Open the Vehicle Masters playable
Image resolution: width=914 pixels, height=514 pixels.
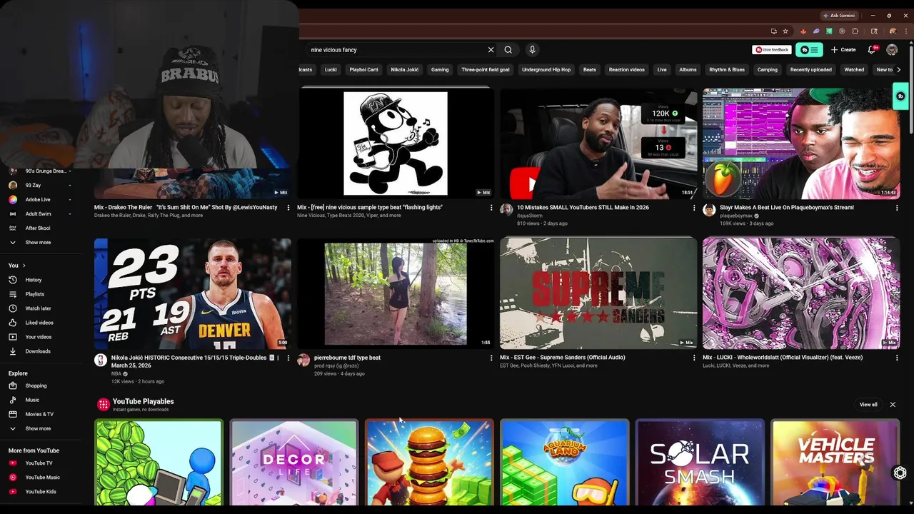click(835, 463)
